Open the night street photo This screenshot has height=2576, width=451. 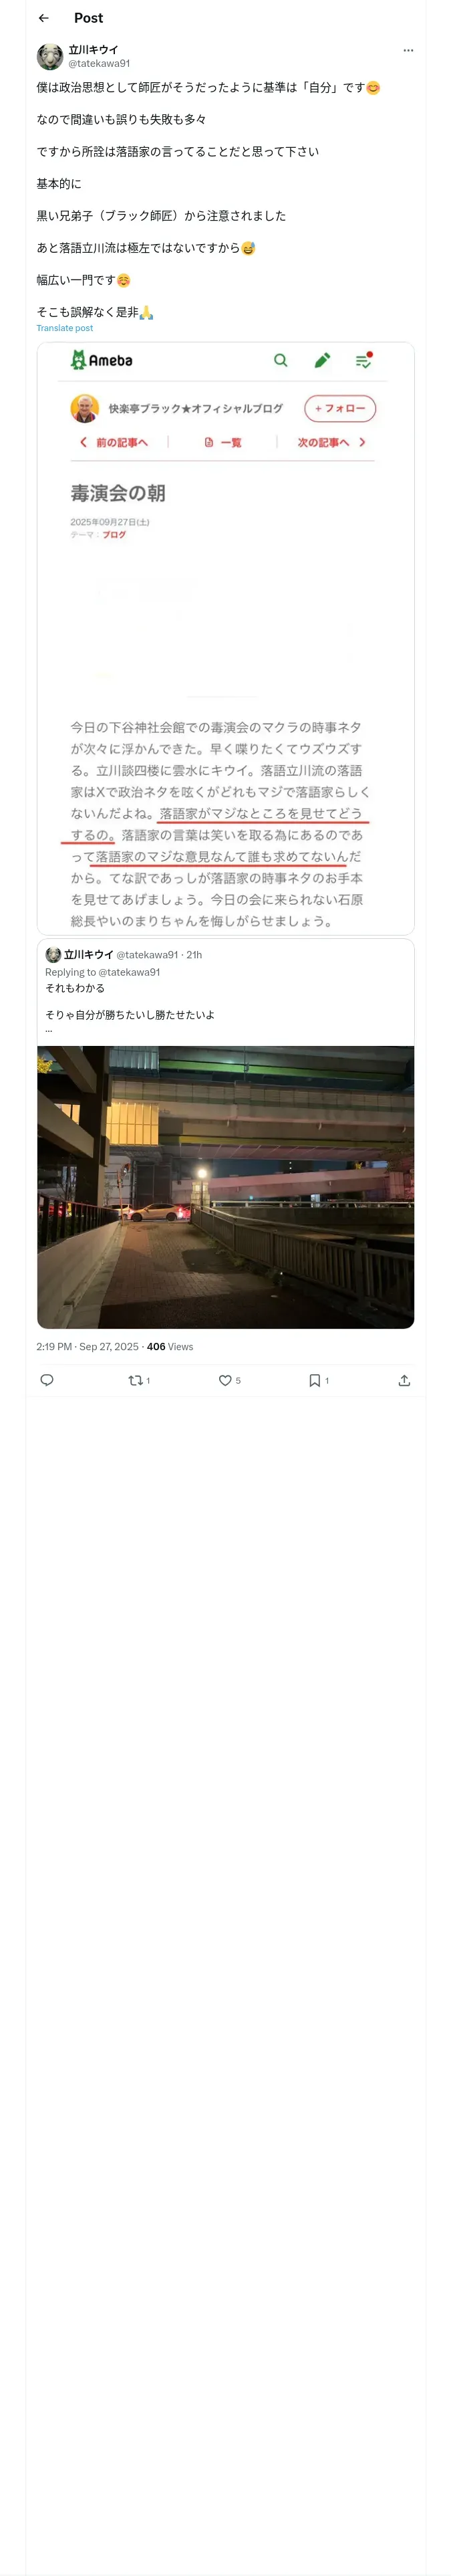click(x=226, y=1187)
